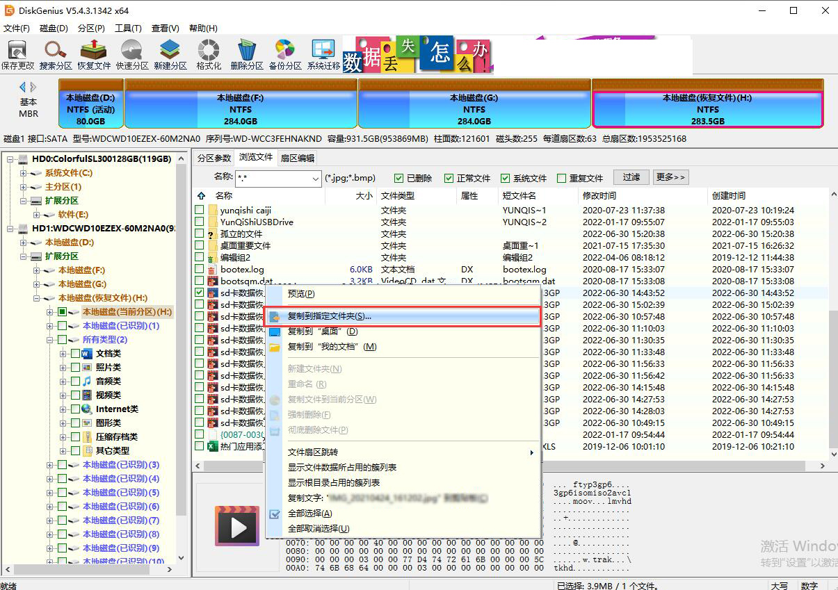Click the 过滤 button

click(x=631, y=178)
